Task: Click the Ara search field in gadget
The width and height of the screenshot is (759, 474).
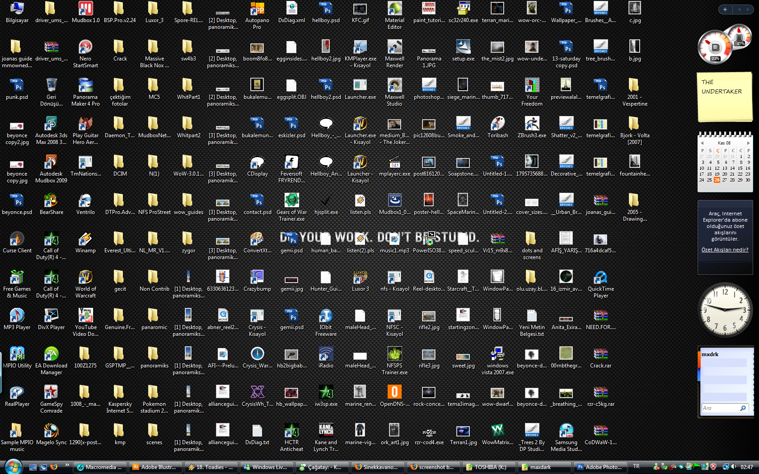Action: (721, 408)
